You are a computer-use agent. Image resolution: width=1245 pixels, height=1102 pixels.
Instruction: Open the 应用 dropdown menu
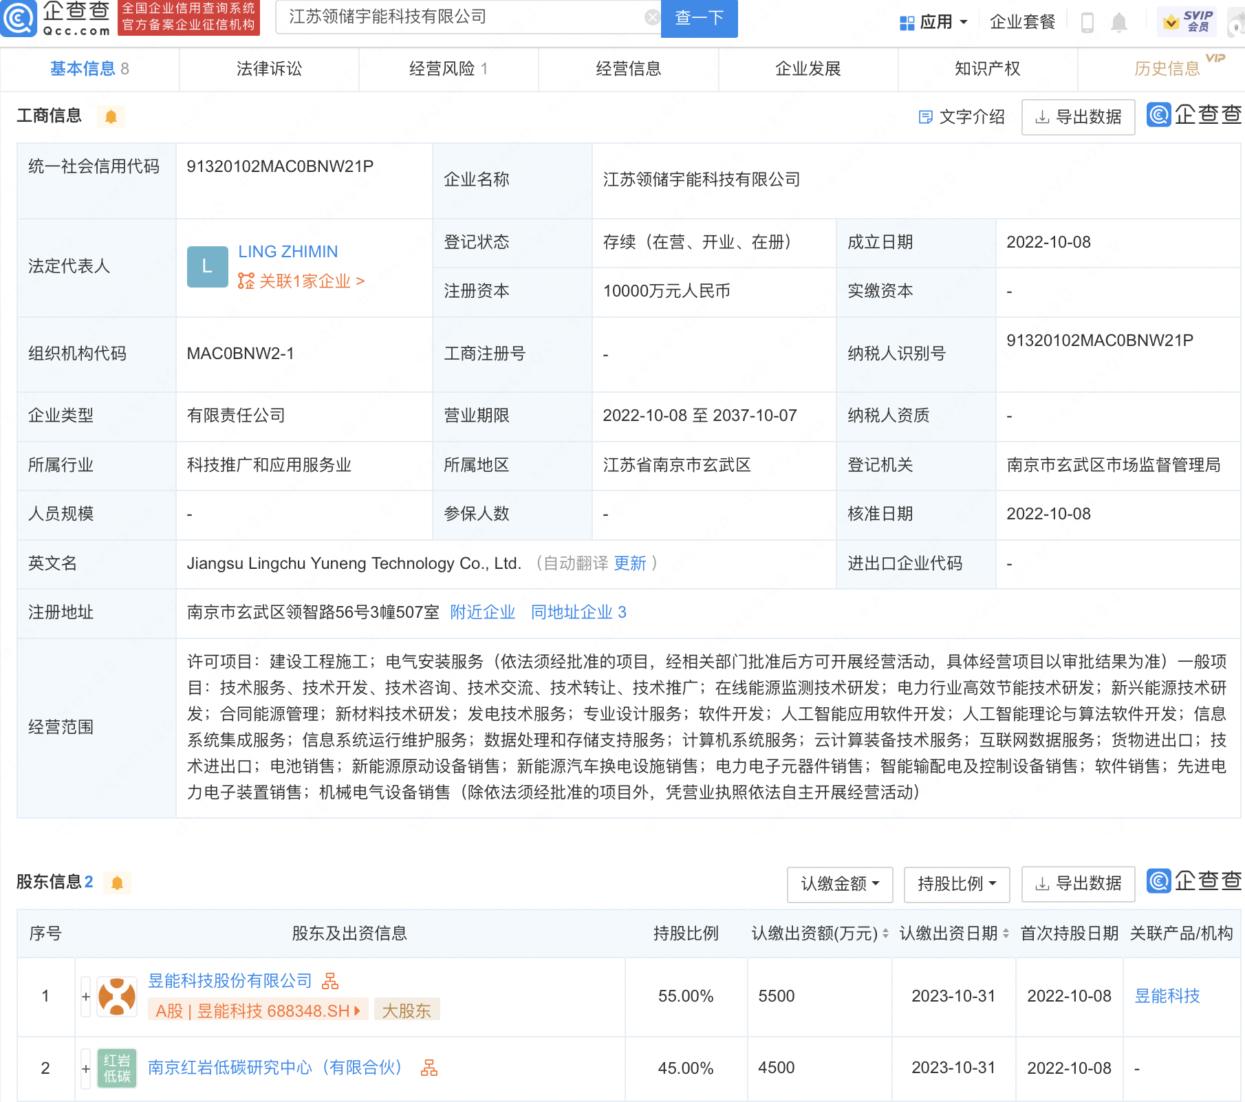click(934, 22)
